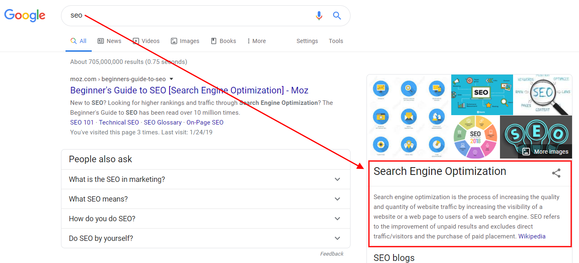This screenshot has width=579, height=263.
Task: Submit search with the magnifying glass icon
Action: [x=337, y=16]
